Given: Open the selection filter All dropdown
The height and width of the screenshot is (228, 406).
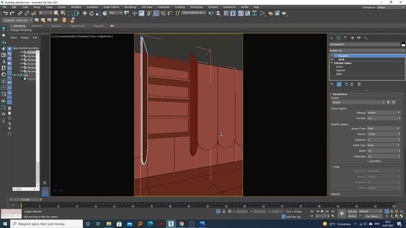Looking at the screenshot, I should (x=45, y=13).
